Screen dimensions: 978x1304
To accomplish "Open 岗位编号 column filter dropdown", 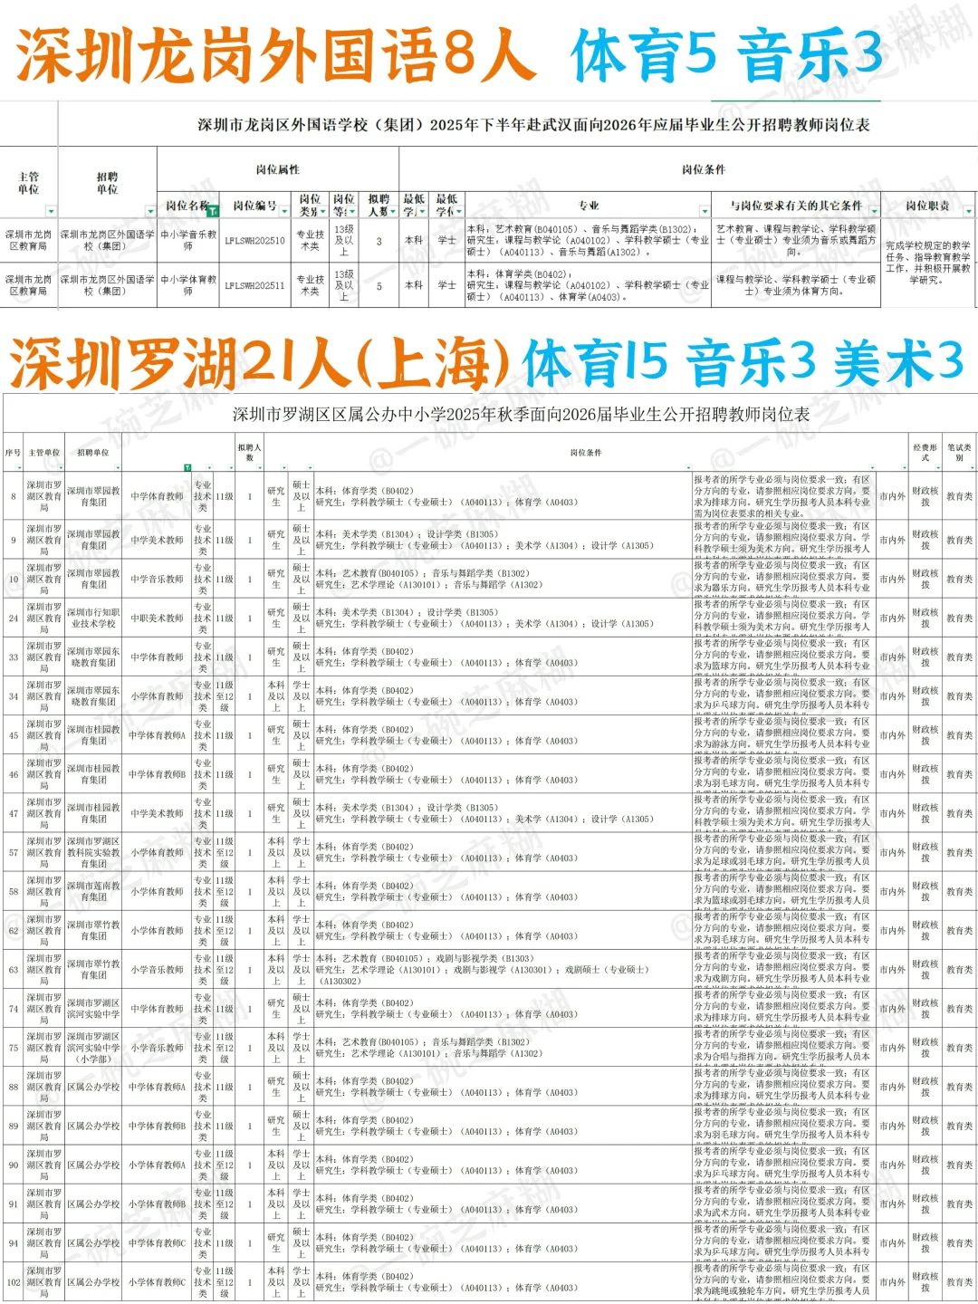I will point(284,211).
